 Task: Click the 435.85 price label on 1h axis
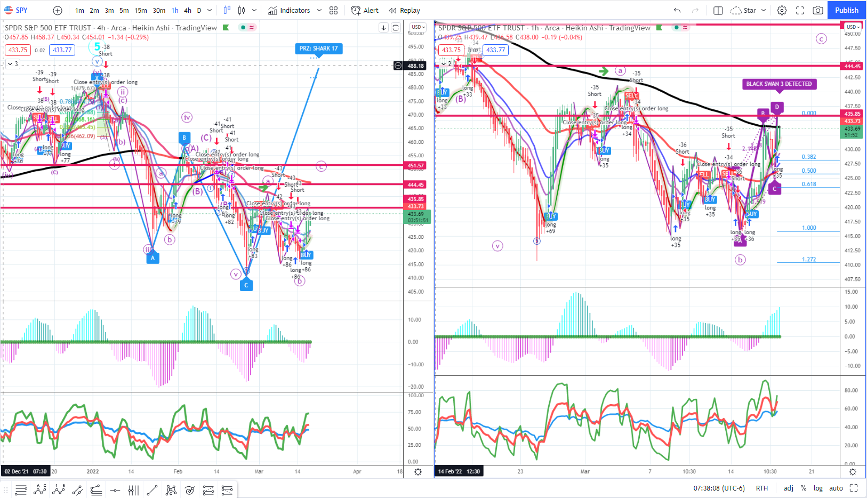point(852,114)
